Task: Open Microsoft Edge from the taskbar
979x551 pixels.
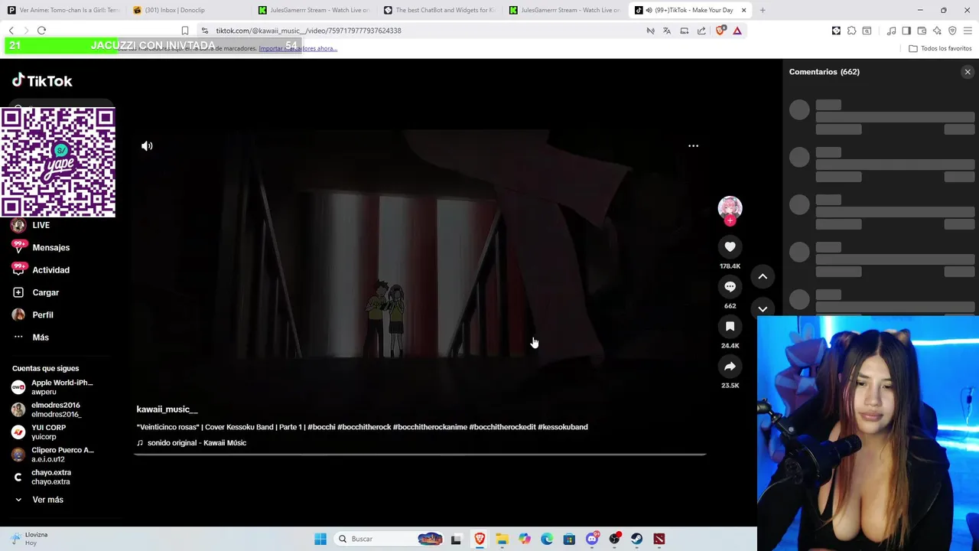Action: (547, 539)
